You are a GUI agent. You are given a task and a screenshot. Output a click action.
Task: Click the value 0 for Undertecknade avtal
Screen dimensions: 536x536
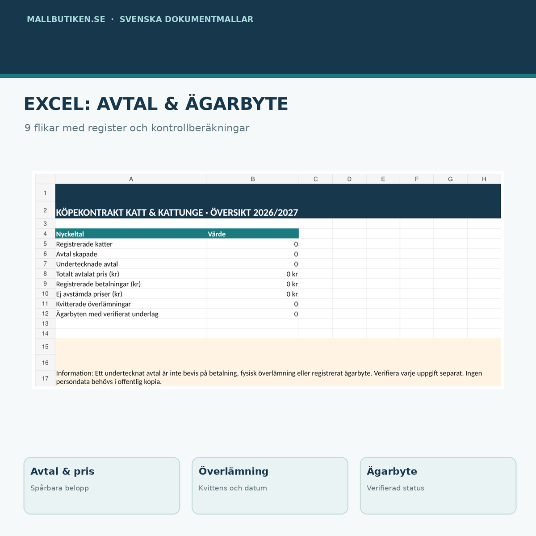[x=253, y=264]
